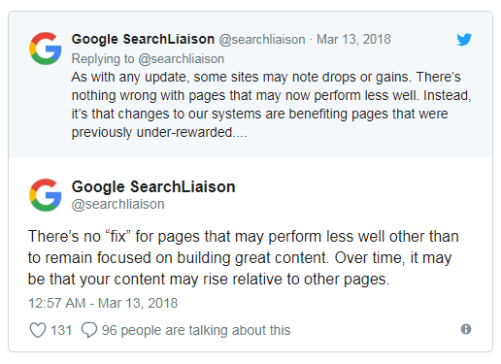The width and height of the screenshot is (501, 364).
Task: Click the info icon at bottom right
Action: tap(466, 329)
